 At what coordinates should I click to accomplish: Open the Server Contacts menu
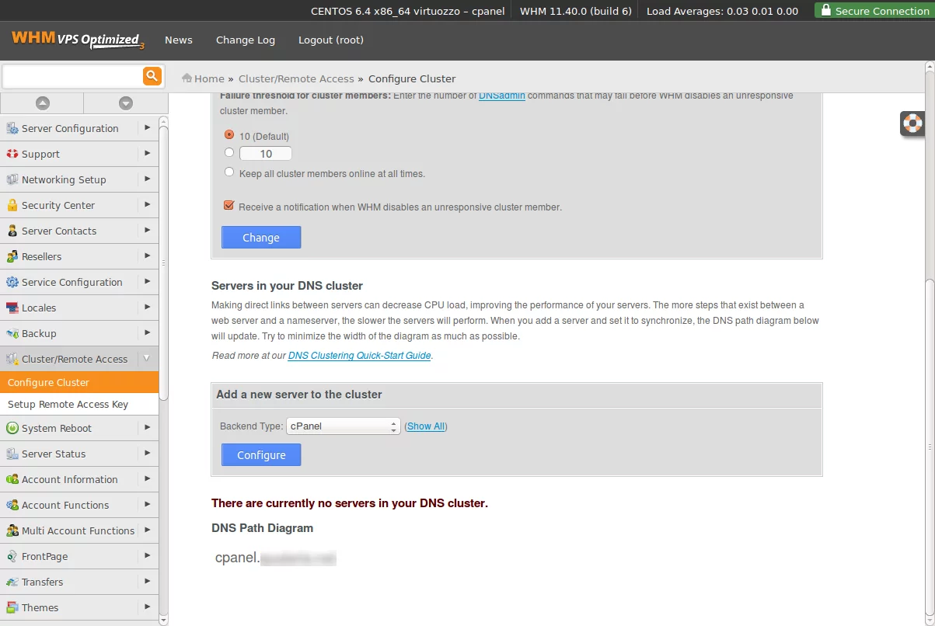click(79, 231)
